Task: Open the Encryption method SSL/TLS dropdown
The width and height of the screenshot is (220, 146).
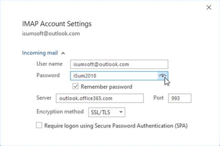Action: [106, 112]
